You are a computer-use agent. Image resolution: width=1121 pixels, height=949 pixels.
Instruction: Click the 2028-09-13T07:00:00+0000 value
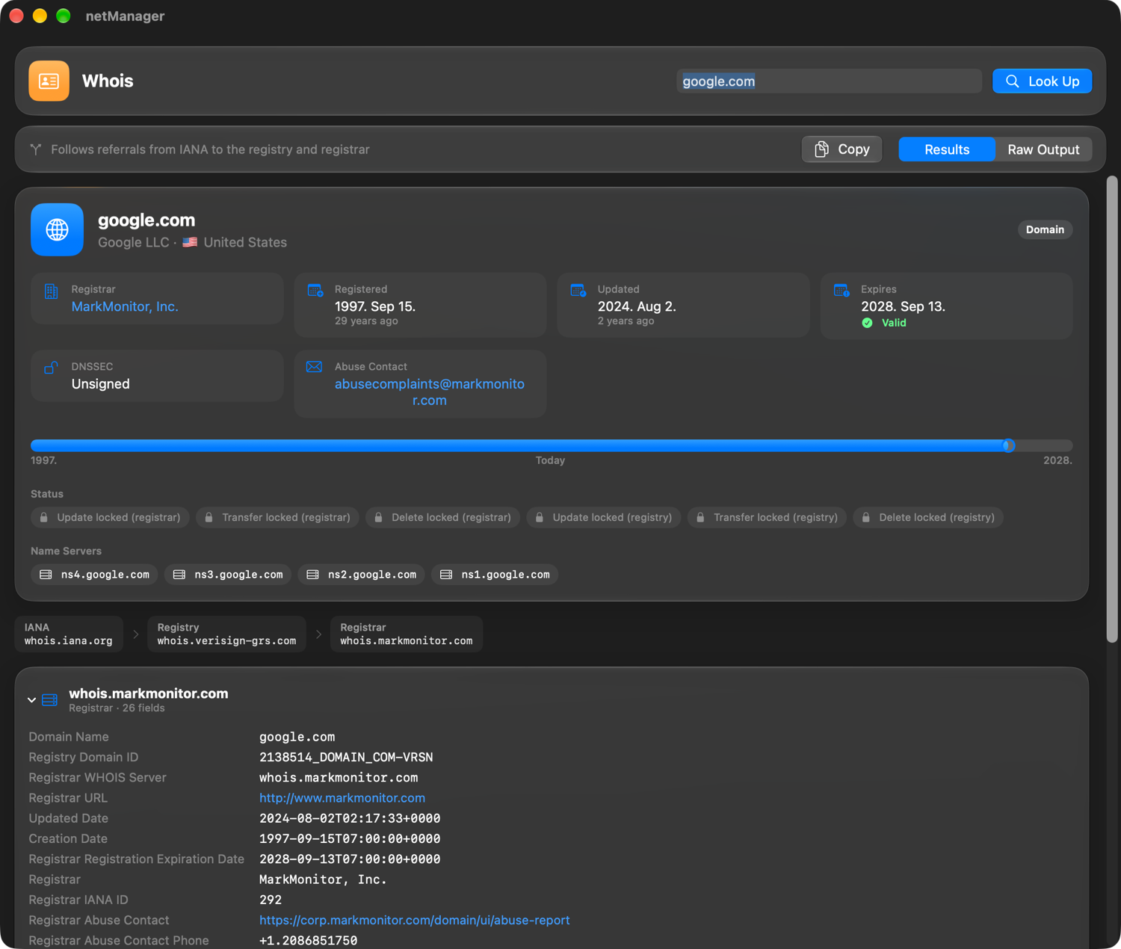coord(350,859)
